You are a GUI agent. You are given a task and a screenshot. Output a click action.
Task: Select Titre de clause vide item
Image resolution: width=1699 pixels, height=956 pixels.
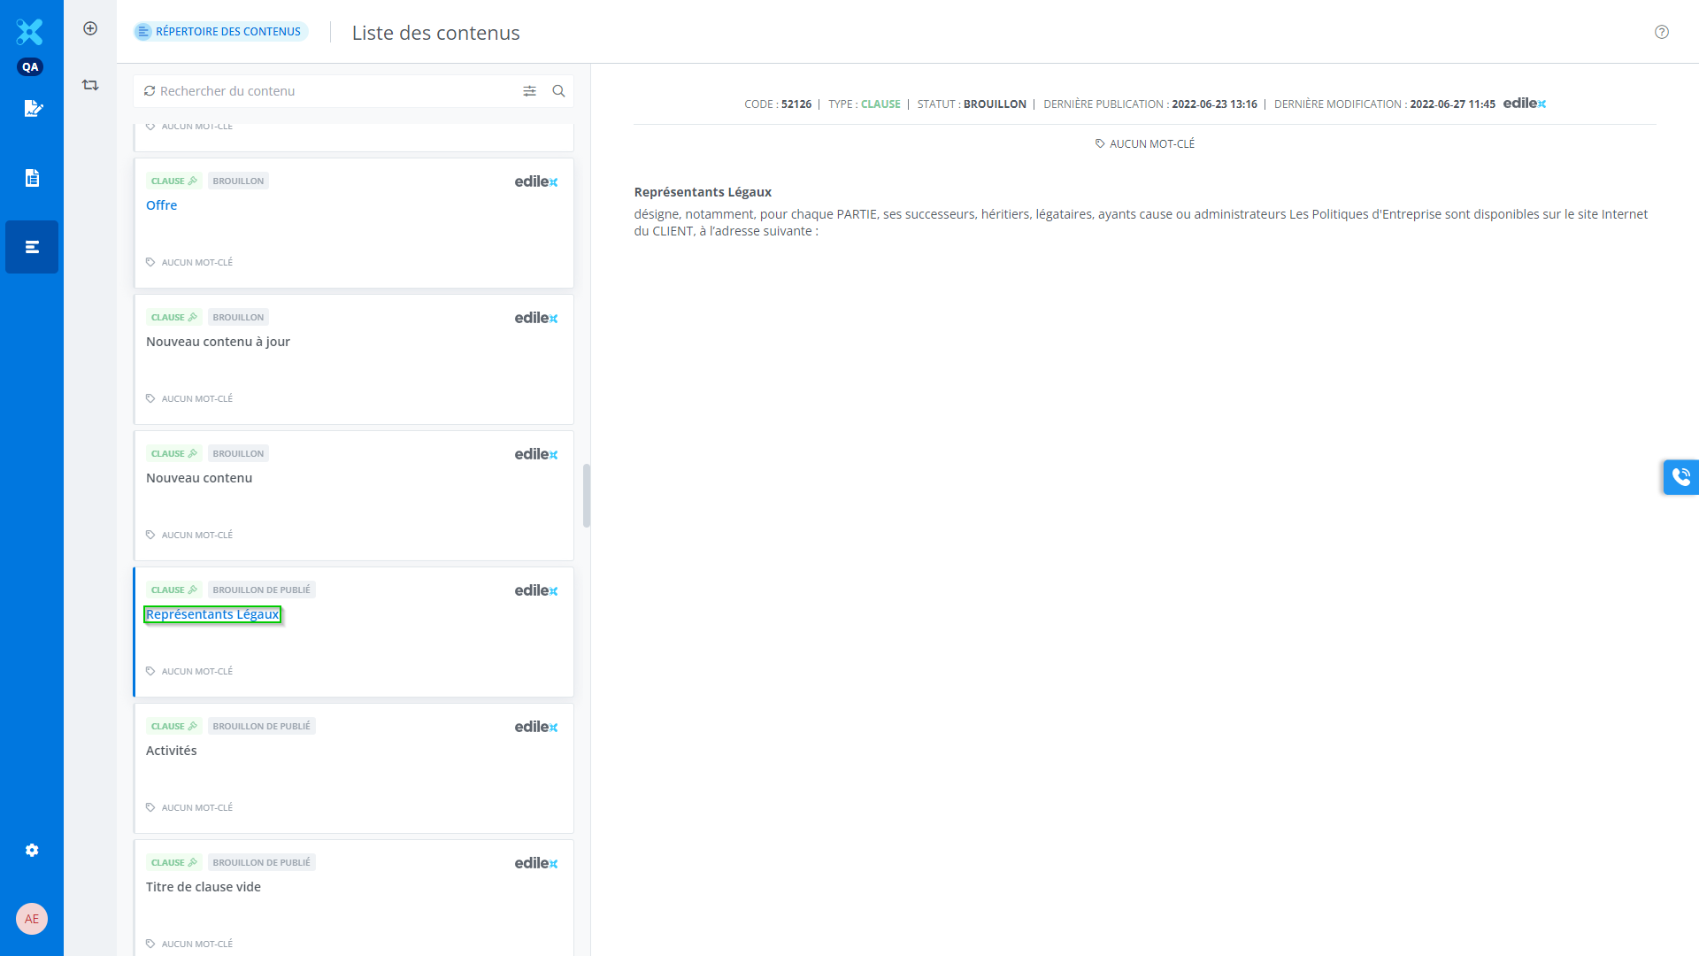[x=204, y=887]
